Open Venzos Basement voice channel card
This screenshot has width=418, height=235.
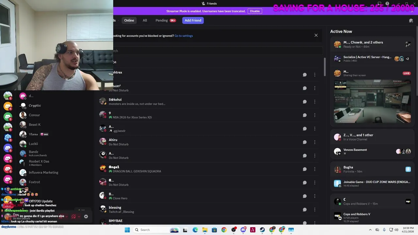372,151
